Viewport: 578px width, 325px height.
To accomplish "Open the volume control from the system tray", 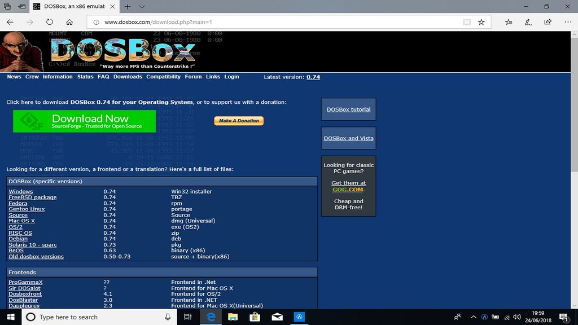I will point(516,317).
